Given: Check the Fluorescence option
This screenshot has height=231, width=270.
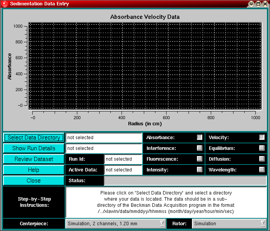Looking at the screenshot, I should pos(199,159).
